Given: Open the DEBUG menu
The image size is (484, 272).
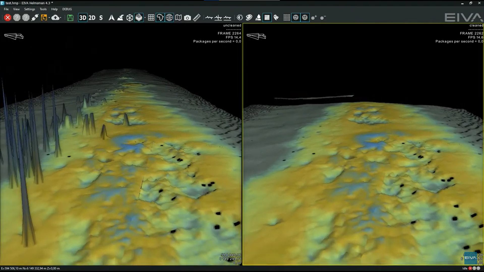Looking at the screenshot, I should pos(67,9).
